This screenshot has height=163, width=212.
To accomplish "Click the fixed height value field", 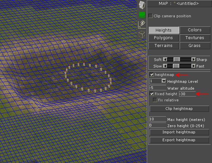I will [x=188, y=94].
